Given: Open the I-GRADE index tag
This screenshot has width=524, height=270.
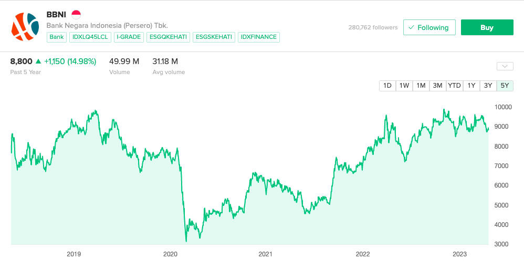Looking at the screenshot, I should [129, 37].
